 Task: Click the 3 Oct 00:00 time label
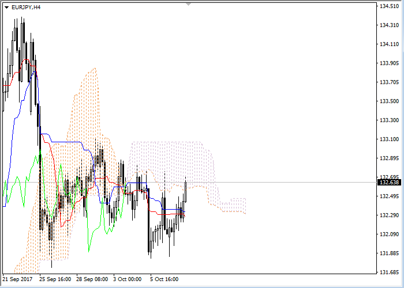coord(128,279)
